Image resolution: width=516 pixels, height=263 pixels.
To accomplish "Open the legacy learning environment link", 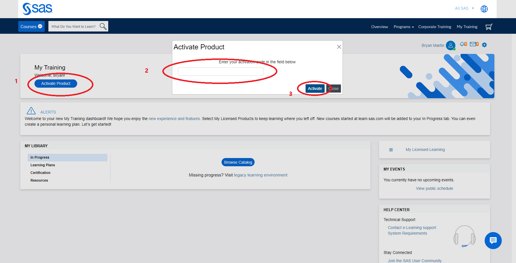I will pyautogui.click(x=260, y=175).
